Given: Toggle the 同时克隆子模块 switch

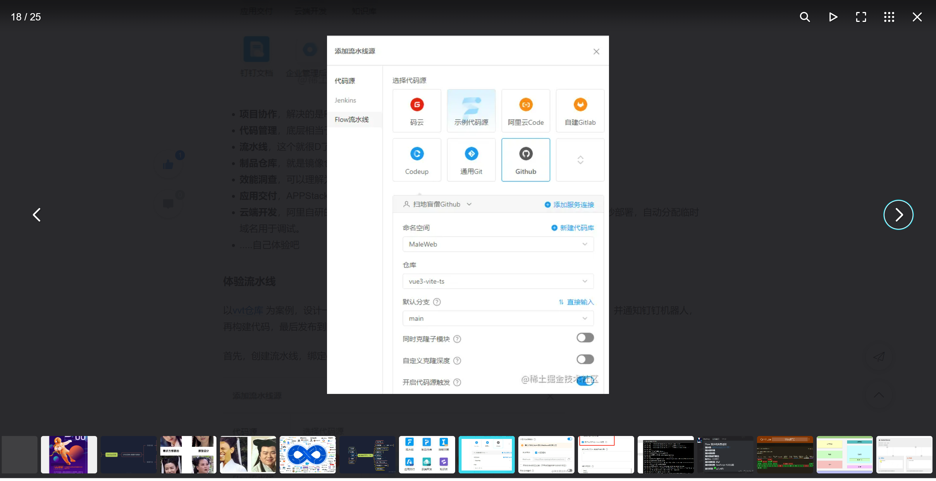Looking at the screenshot, I should tap(585, 338).
